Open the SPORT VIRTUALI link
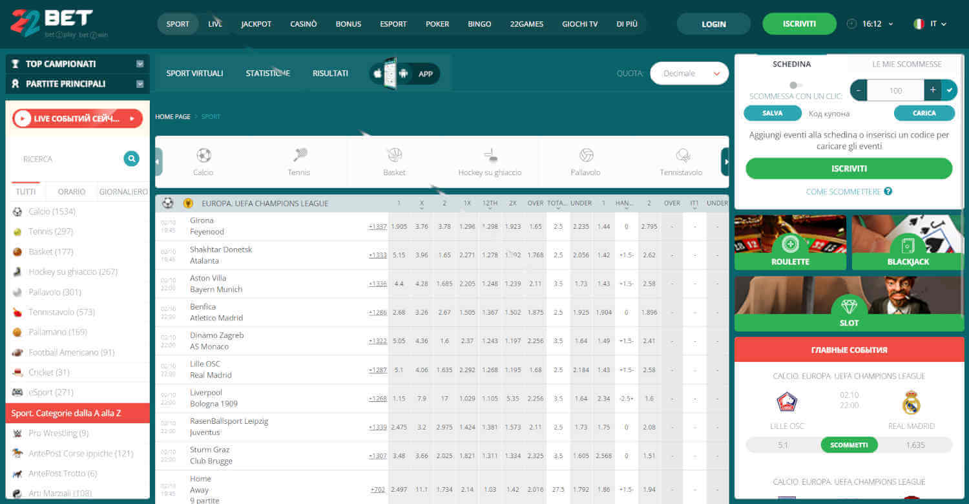969x504 pixels. 194,74
